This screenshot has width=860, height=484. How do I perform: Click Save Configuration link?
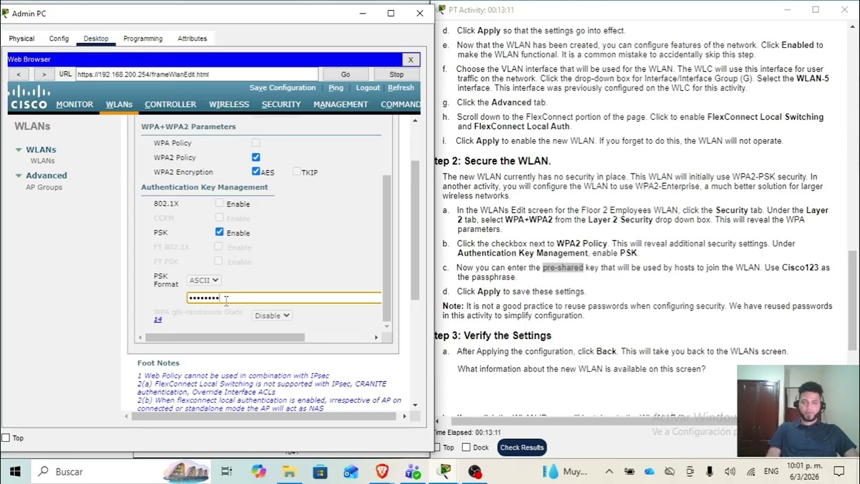tap(282, 88)
